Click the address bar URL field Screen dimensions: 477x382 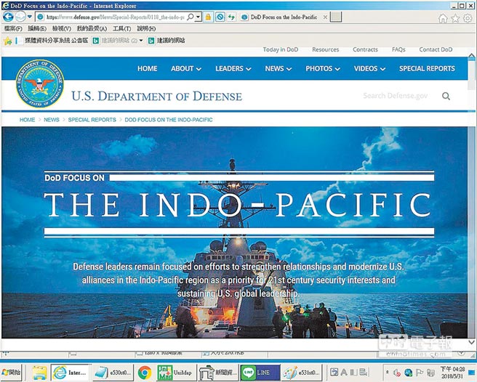116,17
